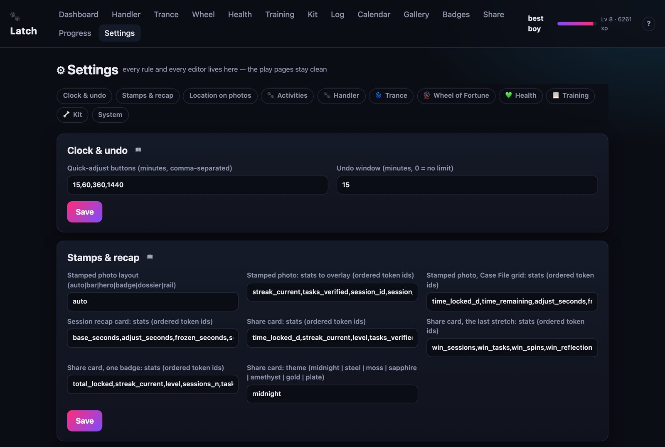Edit the Stamped photo layout field
The width and height of the screenshot is (665, 447).
click(153, 301)
